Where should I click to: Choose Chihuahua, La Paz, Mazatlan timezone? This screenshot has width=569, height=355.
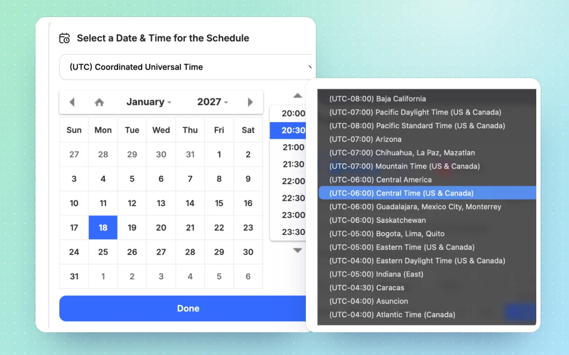coord(427,153)
